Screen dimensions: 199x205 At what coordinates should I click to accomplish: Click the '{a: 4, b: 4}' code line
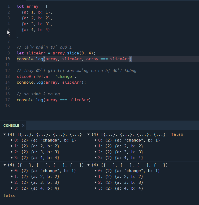pyautogui.click(x=36, y=30)
